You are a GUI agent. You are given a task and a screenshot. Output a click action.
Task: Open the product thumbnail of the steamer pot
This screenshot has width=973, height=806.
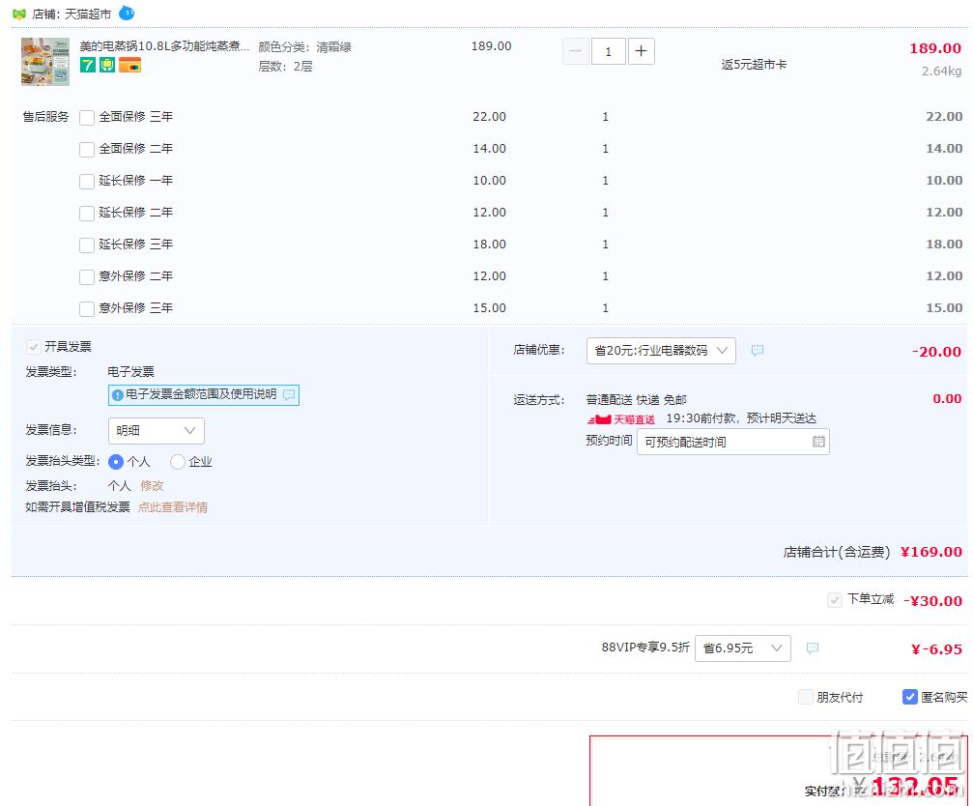(x=45, y=62)
